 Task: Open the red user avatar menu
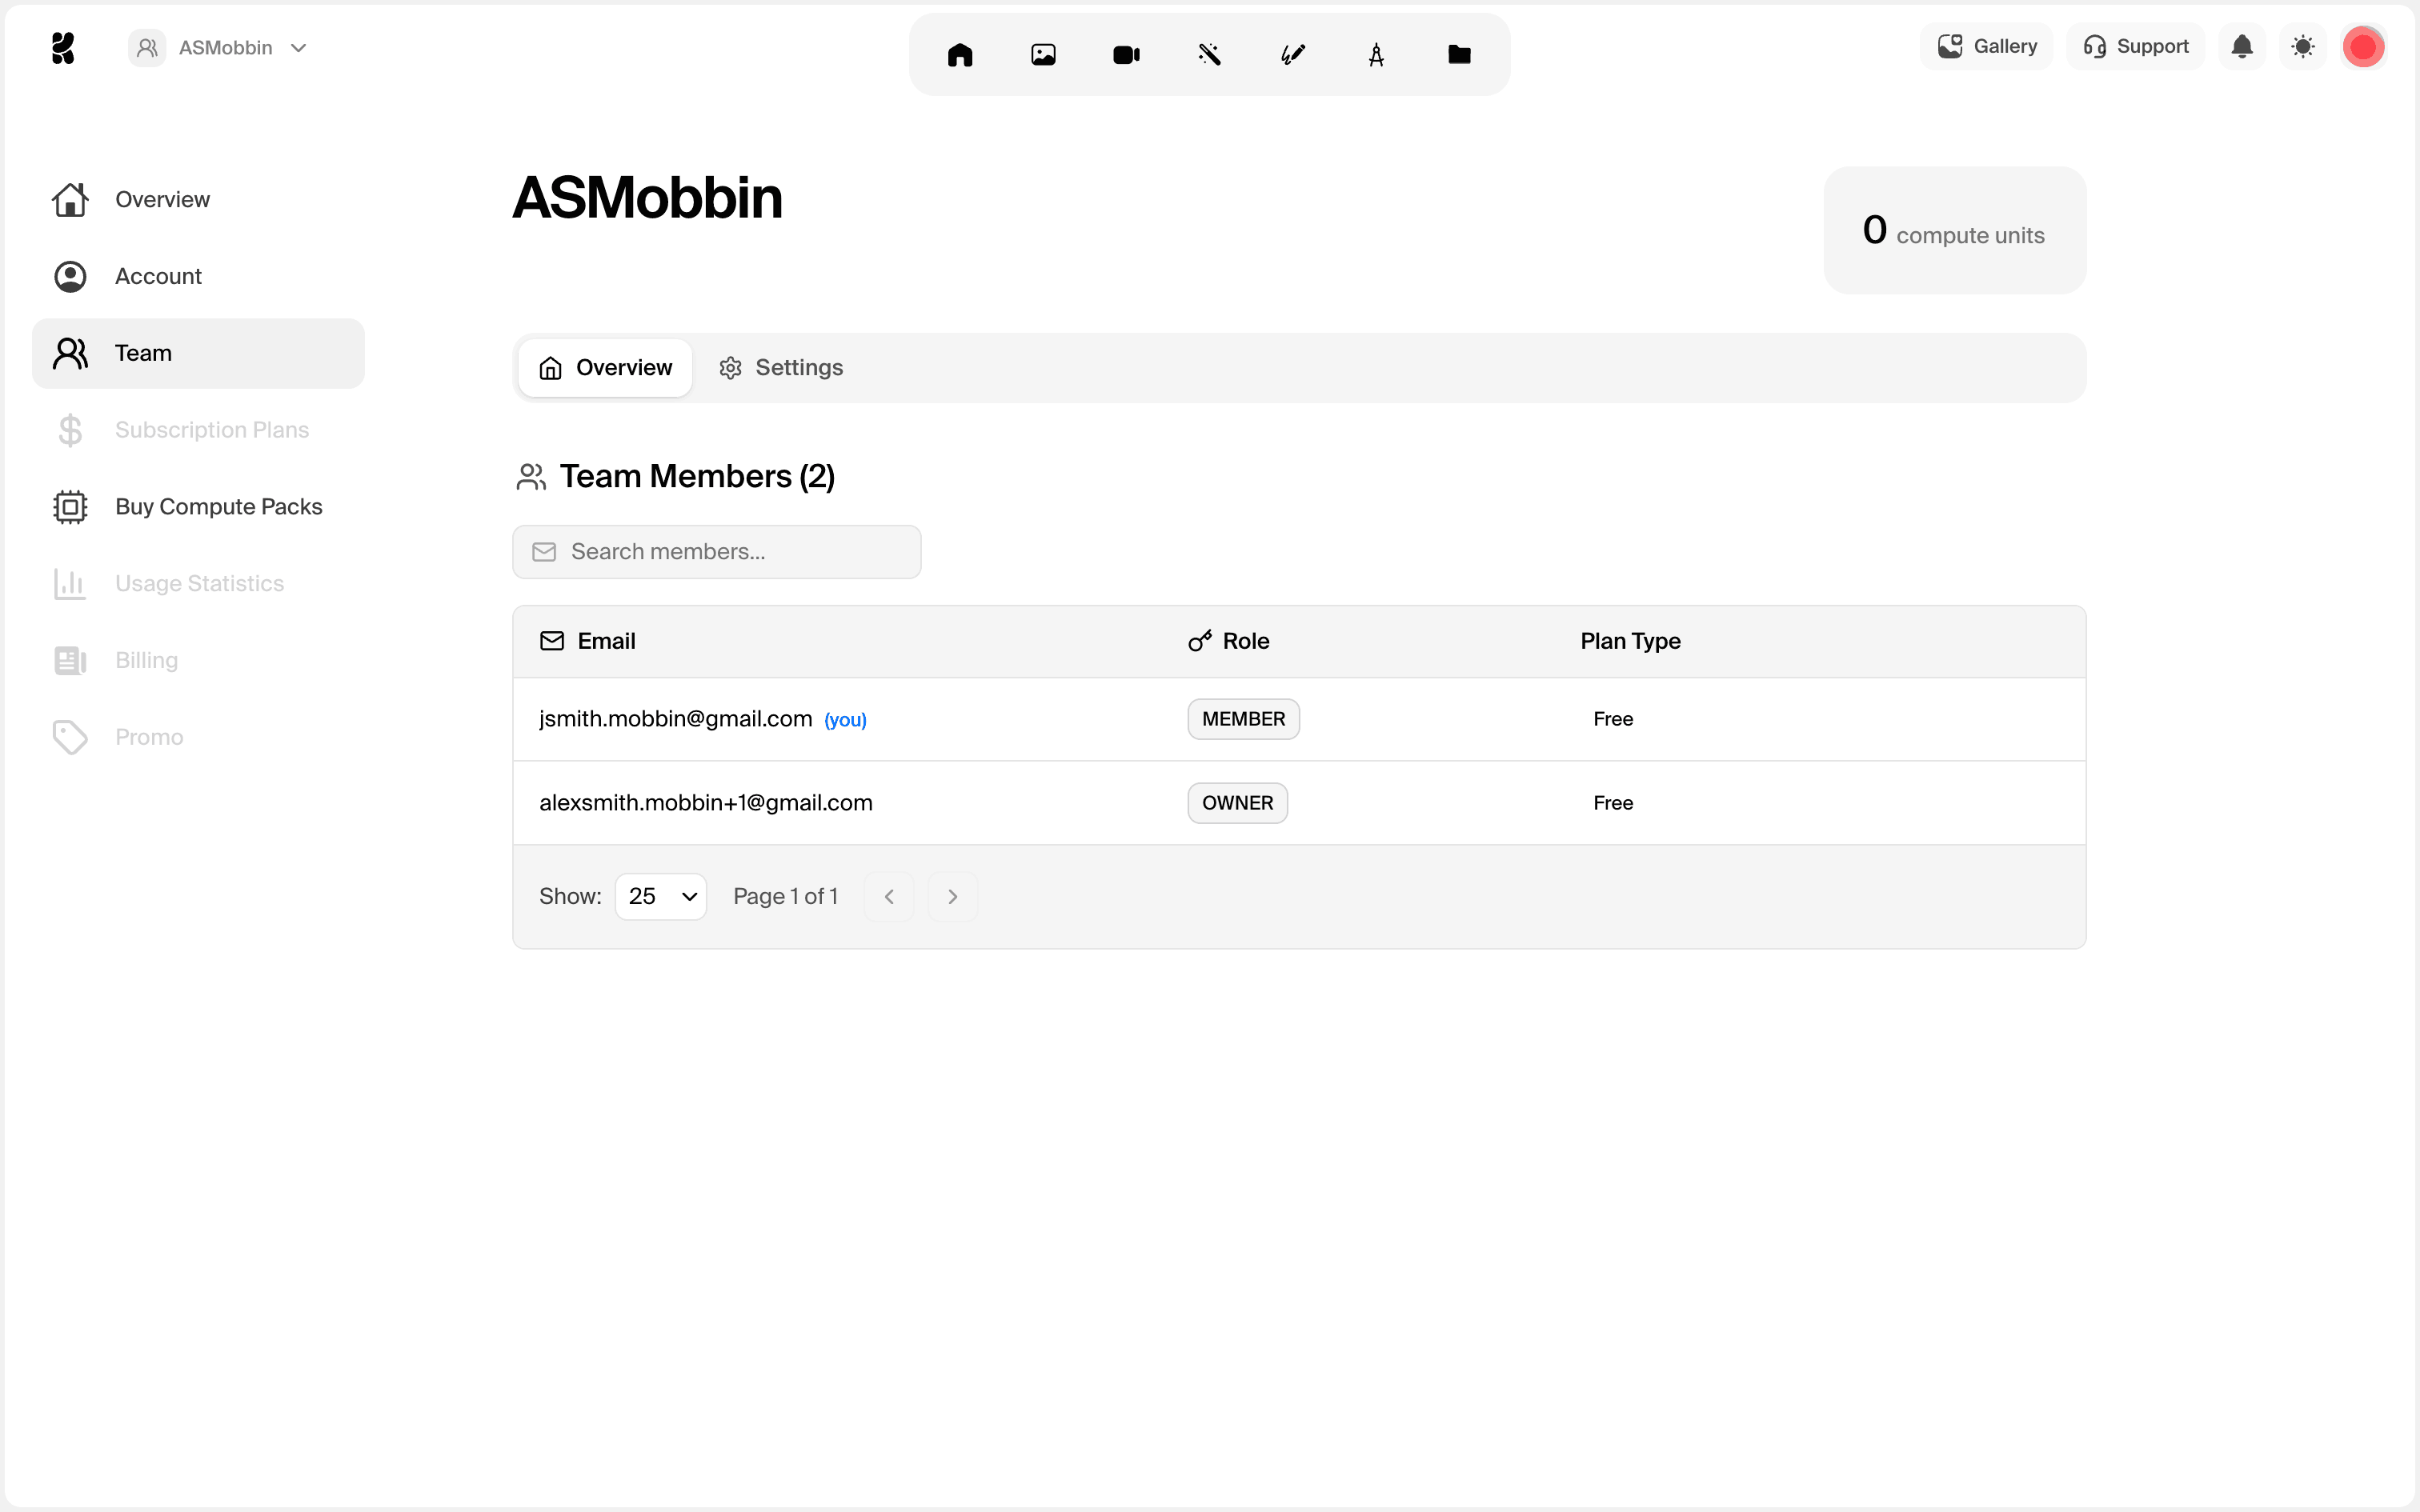tap(2363, 47)
